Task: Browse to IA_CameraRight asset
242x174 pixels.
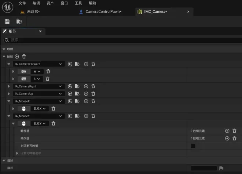Action: coord(77,86)
